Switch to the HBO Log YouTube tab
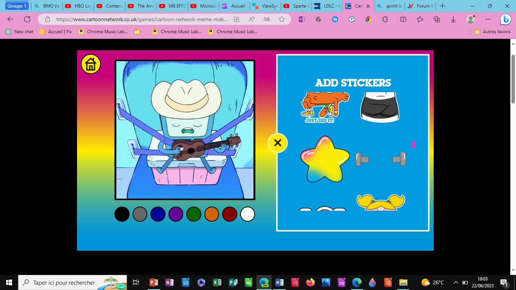The image size is (516, 290). (x=78, y=6)
